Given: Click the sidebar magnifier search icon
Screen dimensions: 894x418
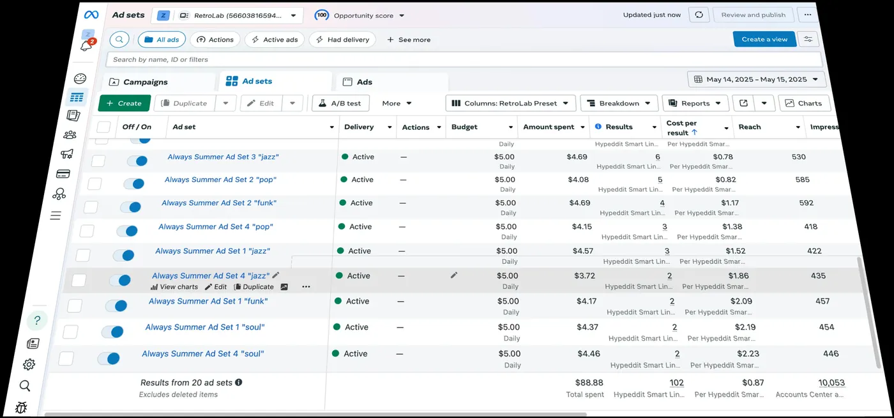Looking at the screenshot, I should [25, 385].
